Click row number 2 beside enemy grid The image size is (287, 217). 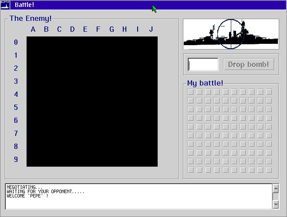[16, 68]
